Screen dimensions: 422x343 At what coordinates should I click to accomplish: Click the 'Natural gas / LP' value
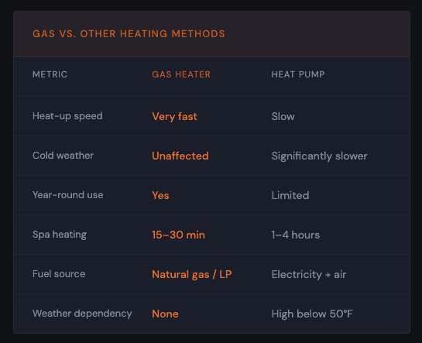(191, 275)
